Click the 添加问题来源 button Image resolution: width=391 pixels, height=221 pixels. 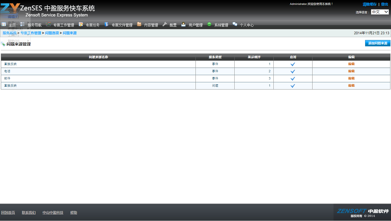[x=377, y=43]
